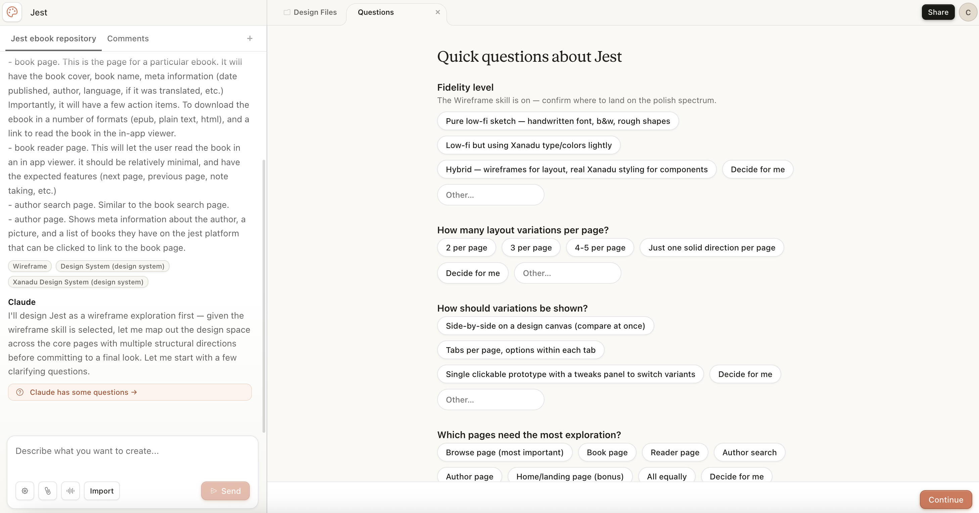Click Other field under variations shown

click(x=490, y=400)
